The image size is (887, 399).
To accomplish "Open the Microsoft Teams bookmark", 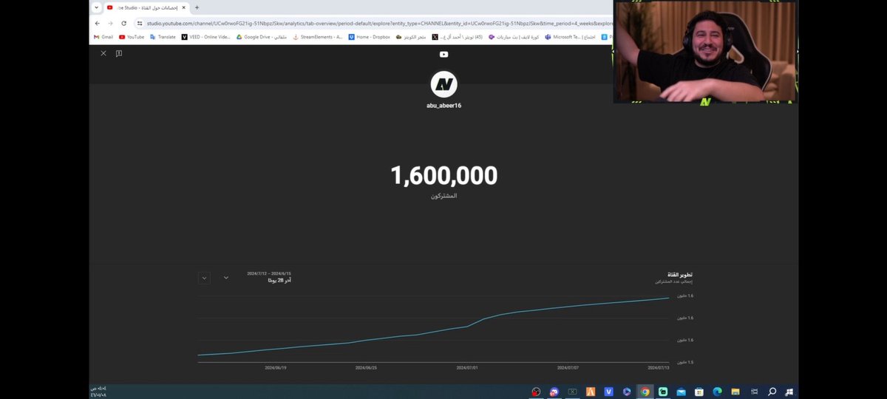I will coord(570,37).
